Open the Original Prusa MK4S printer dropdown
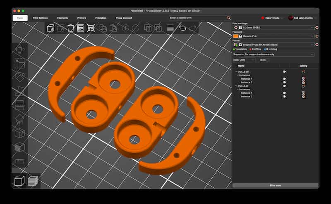Screen dimensions: 331x204 273,45
